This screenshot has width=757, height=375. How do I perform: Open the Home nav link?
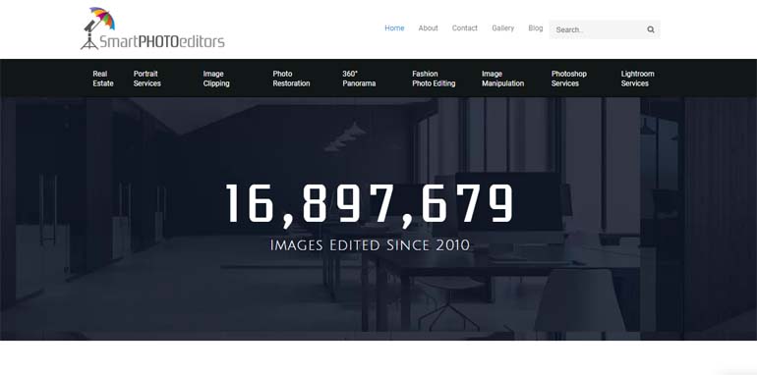click(x=394, y=27)
